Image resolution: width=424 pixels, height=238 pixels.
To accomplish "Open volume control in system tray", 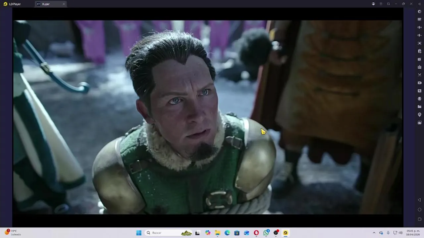I will click(x=400, y=233).
